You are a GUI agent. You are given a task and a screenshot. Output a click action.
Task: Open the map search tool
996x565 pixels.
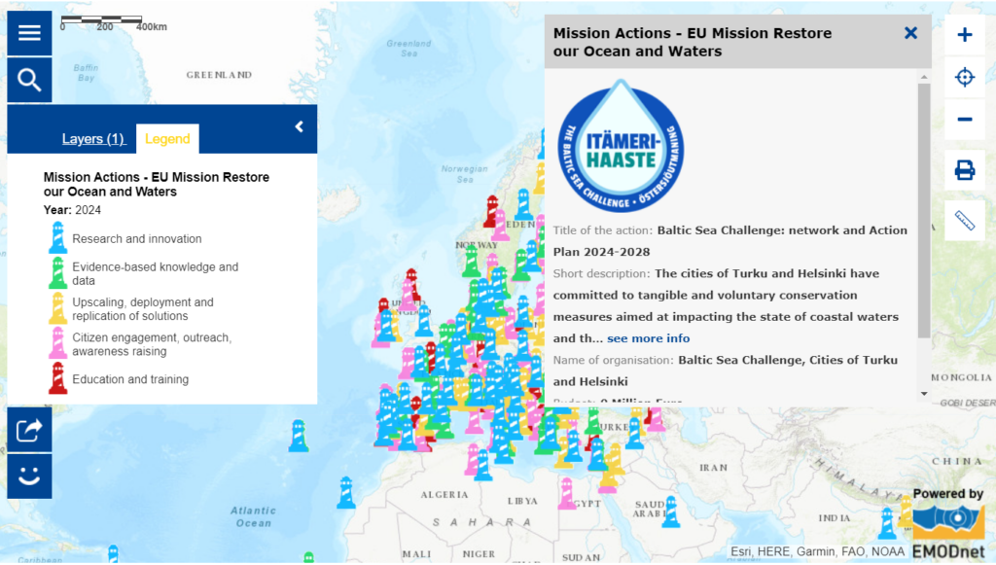pos(29,80)
